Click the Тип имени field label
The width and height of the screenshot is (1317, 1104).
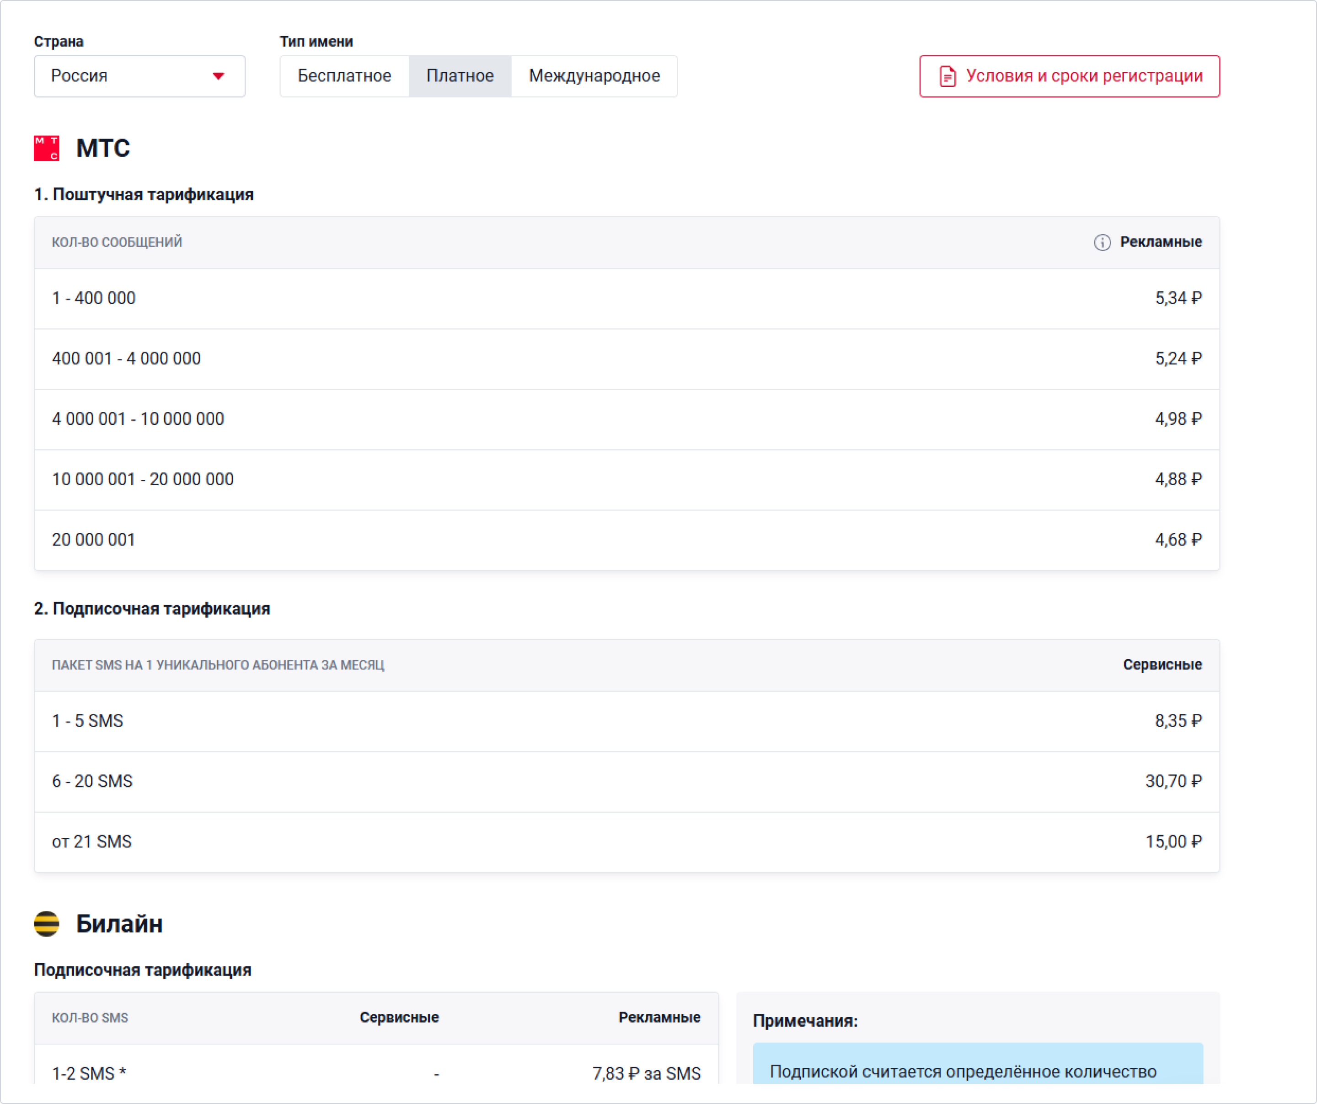point(316,42)
